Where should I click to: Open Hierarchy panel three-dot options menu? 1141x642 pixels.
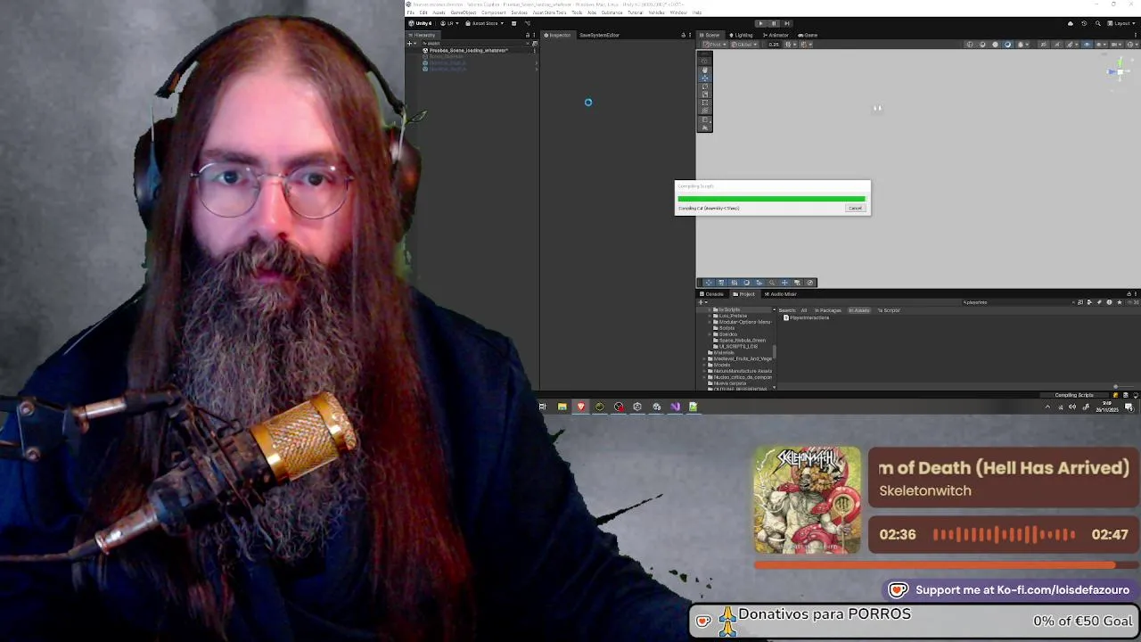point(534,35)
